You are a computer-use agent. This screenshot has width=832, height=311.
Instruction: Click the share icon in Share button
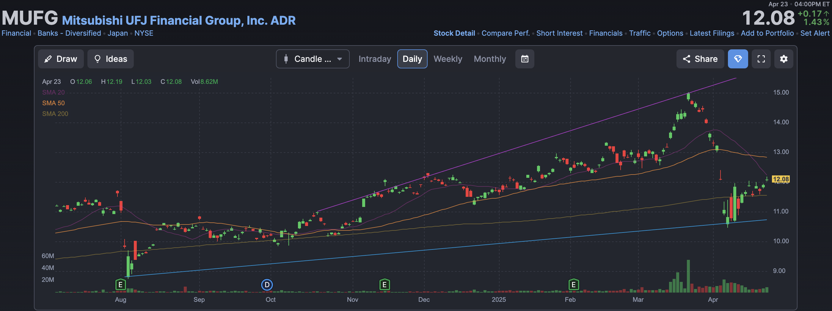point(686,59)
